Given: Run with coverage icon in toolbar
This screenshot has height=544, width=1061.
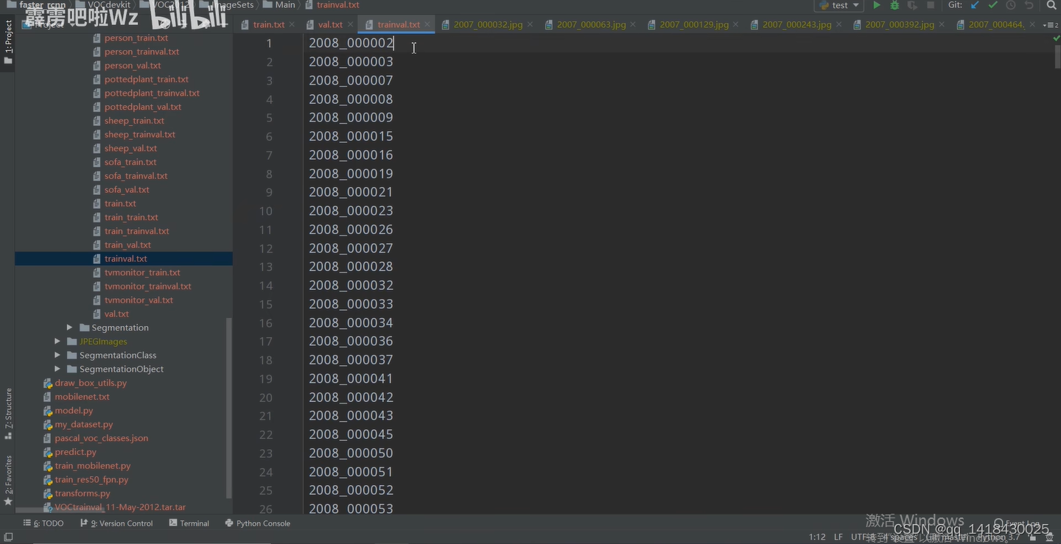Looking at the screenshot, I should coord(912,5).
